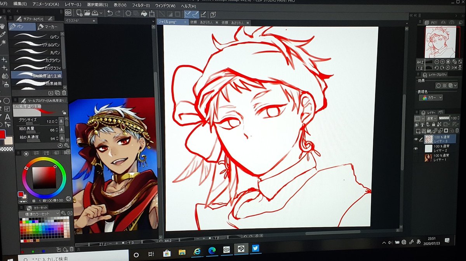The height and width of the screenshot is (261, 466).
Task: Click the help question mark icon
Action: point(213,15)
